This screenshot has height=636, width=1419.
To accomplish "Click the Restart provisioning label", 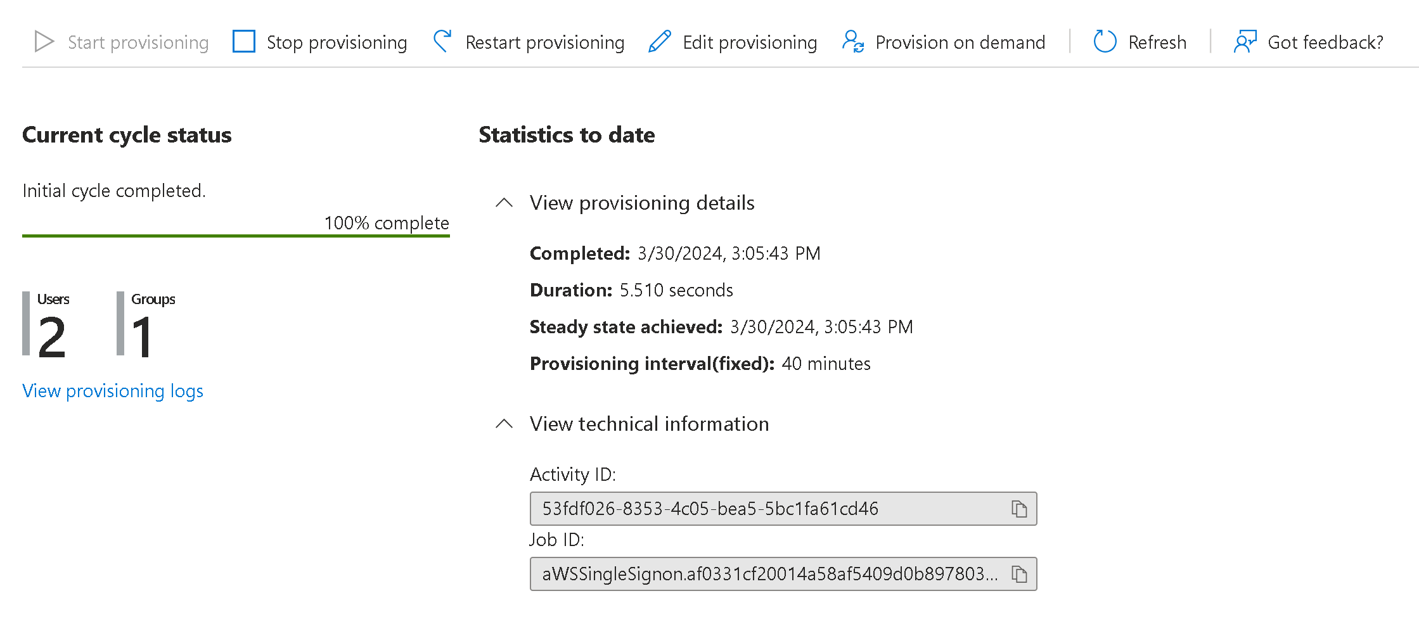I will 544,42.
